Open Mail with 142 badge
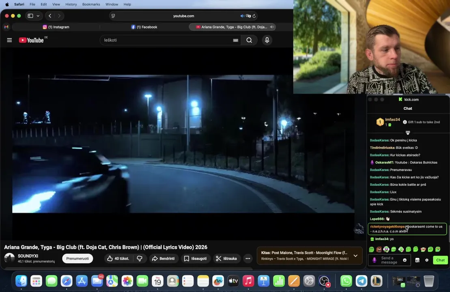 (x=97, y=281)
